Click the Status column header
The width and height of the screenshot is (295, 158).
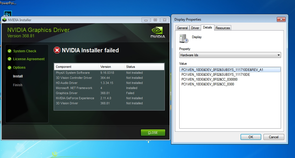[x=144, y=67]
